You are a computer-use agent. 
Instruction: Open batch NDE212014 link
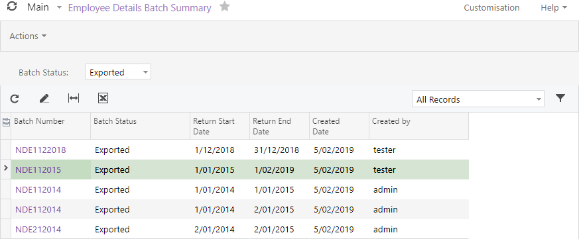[38, 230]
